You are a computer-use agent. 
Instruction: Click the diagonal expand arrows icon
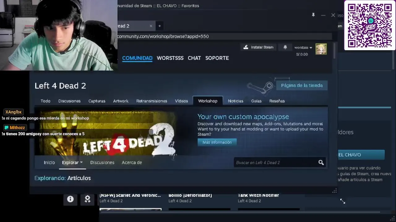[x=342, y=201]
